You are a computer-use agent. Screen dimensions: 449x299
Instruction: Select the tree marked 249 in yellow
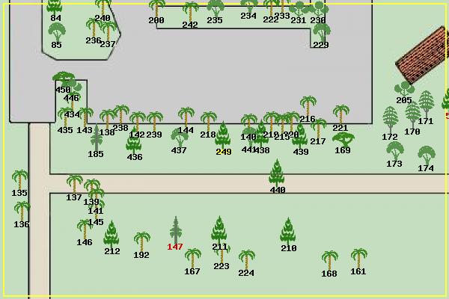coord(223,135)
